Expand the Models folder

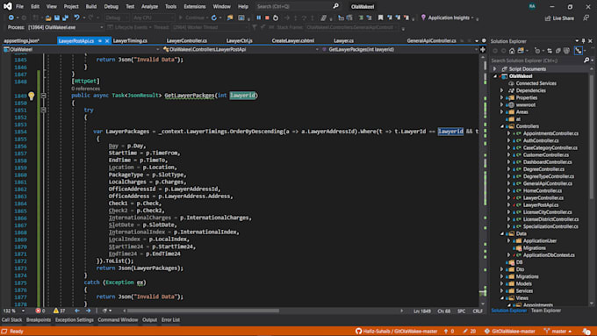click(x=502, y=284)
